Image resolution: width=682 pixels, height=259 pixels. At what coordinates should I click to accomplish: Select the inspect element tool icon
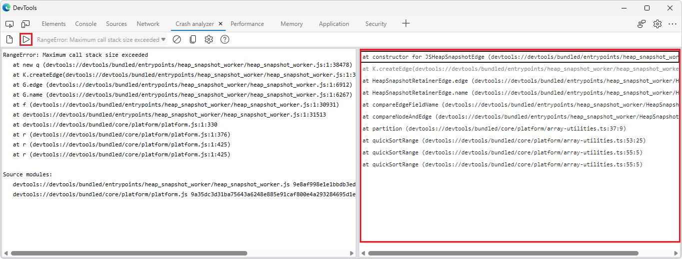coord(9,24)
